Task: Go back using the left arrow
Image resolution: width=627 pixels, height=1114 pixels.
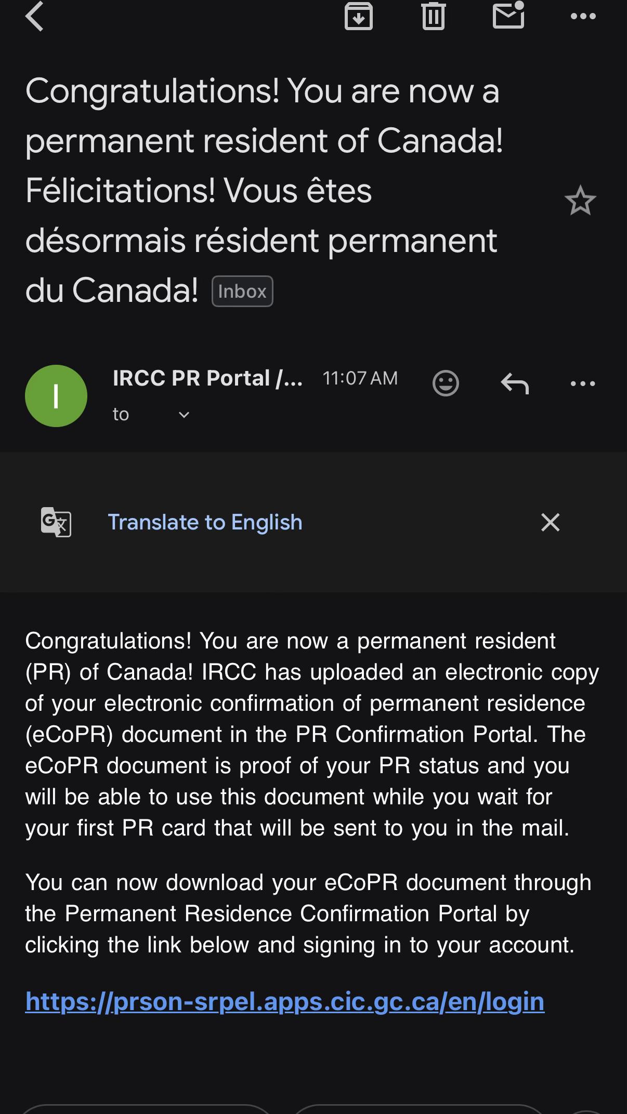Action: [x=34, y=16]
